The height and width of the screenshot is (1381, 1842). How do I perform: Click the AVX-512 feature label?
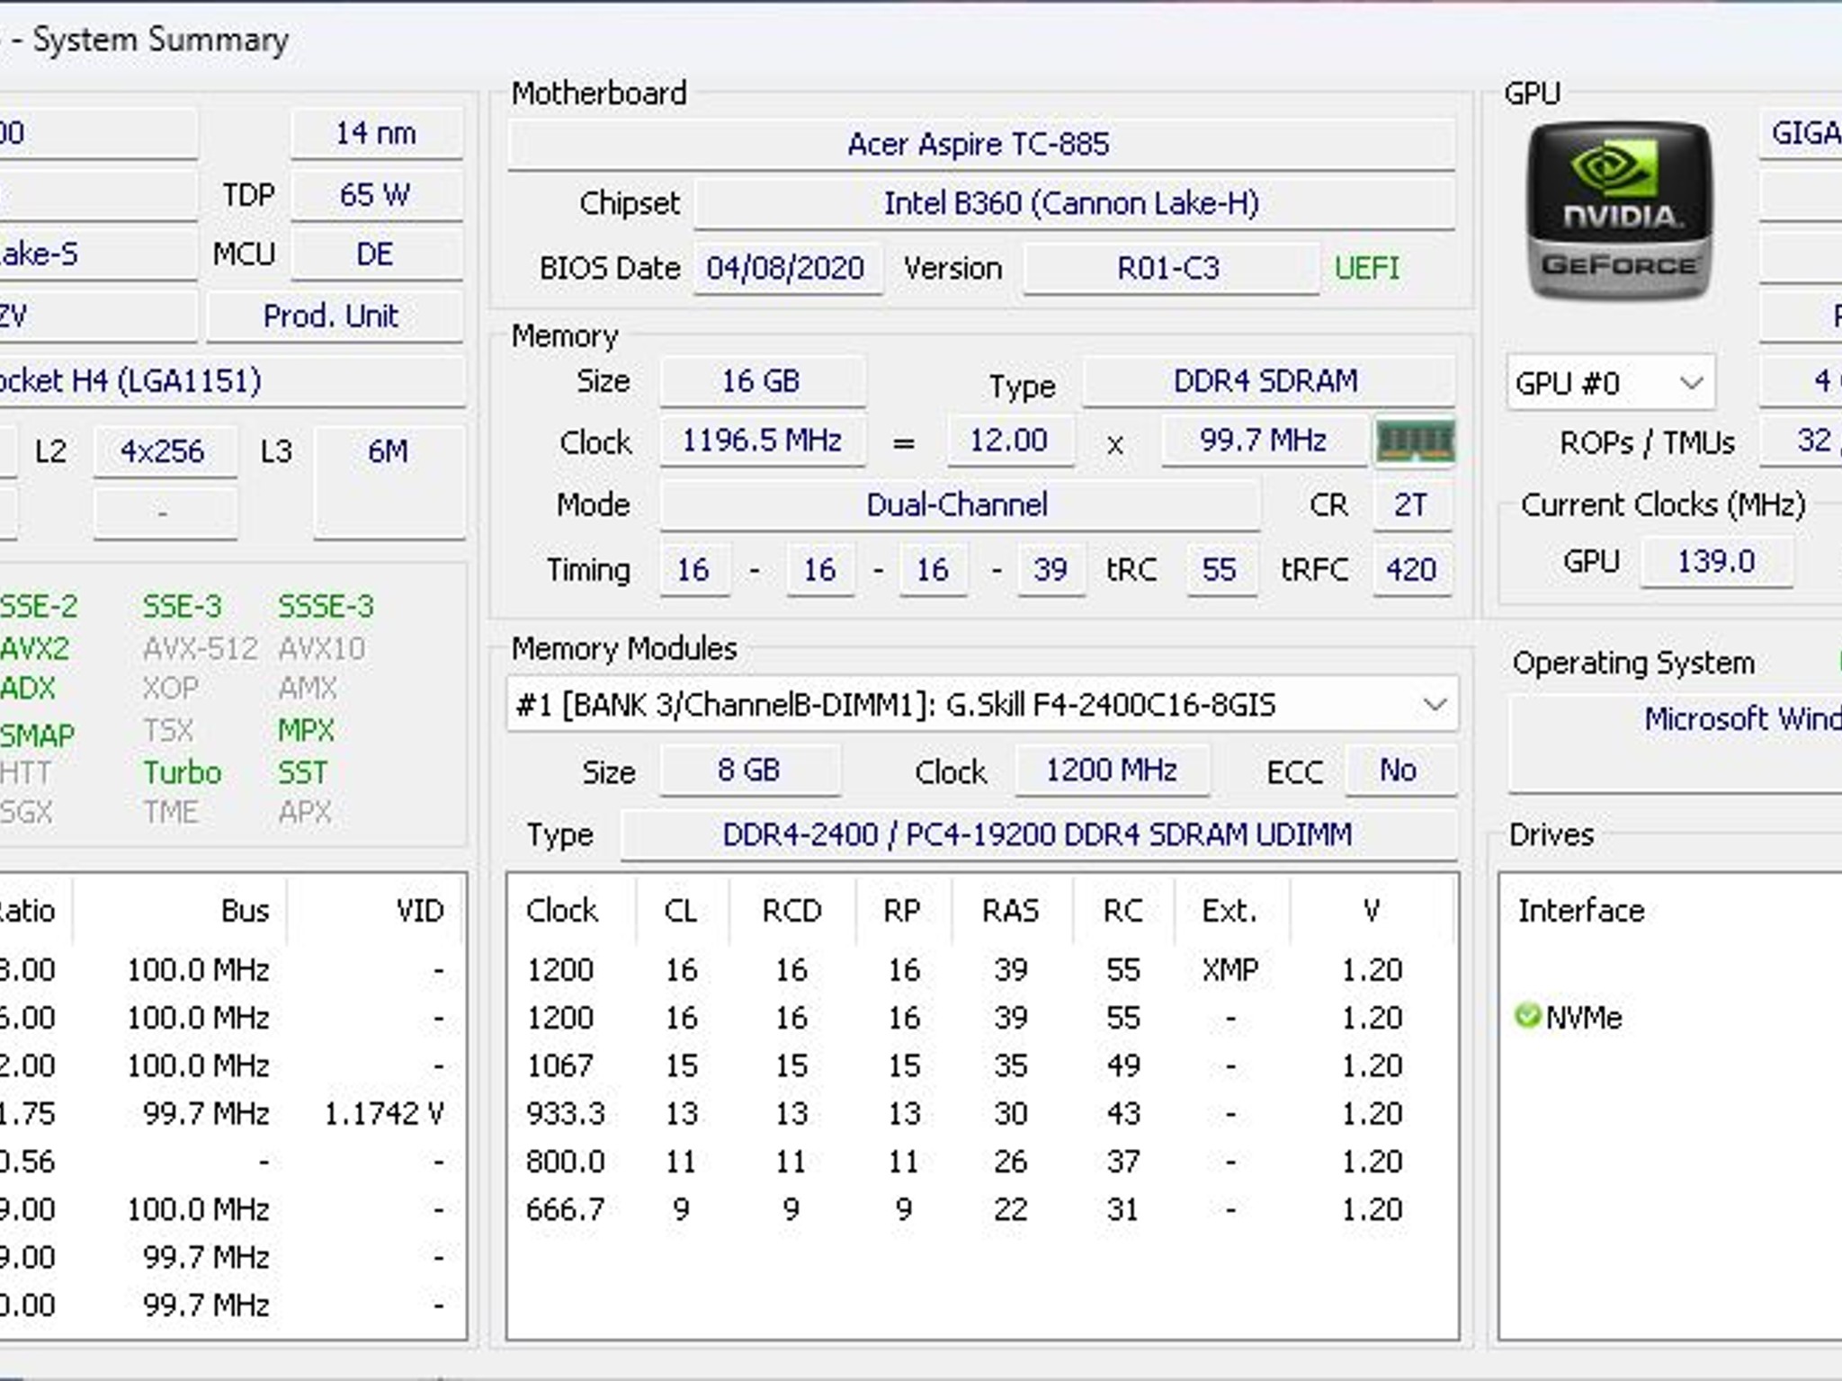(x=200, y=649)
